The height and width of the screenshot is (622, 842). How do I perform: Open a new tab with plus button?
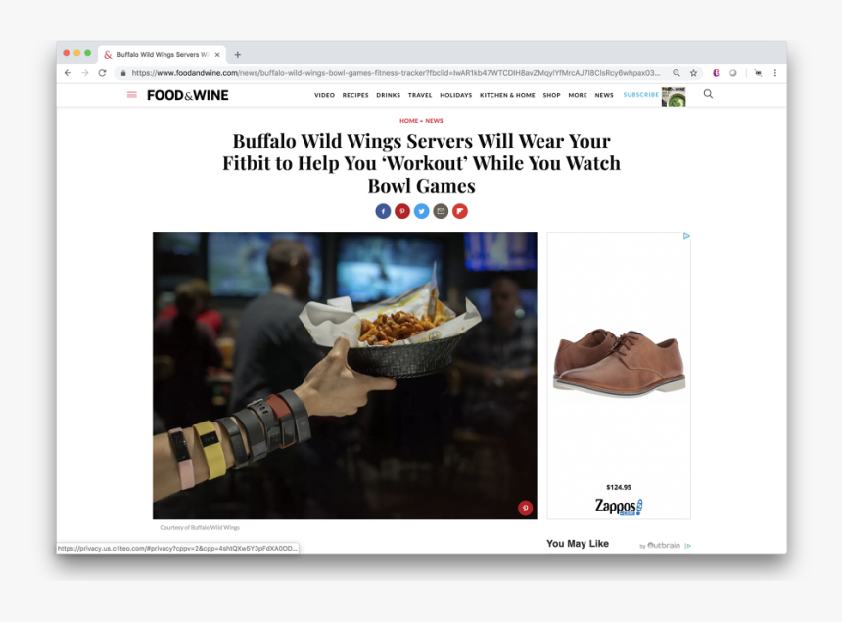coord(237,54)
